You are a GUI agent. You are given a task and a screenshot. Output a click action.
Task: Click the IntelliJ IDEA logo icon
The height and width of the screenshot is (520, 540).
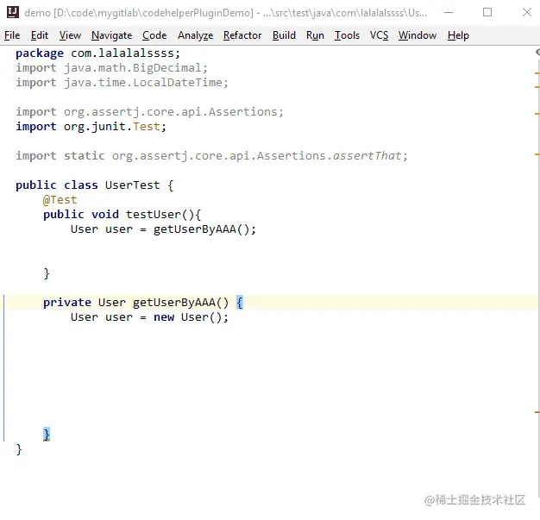coord(13,12)
